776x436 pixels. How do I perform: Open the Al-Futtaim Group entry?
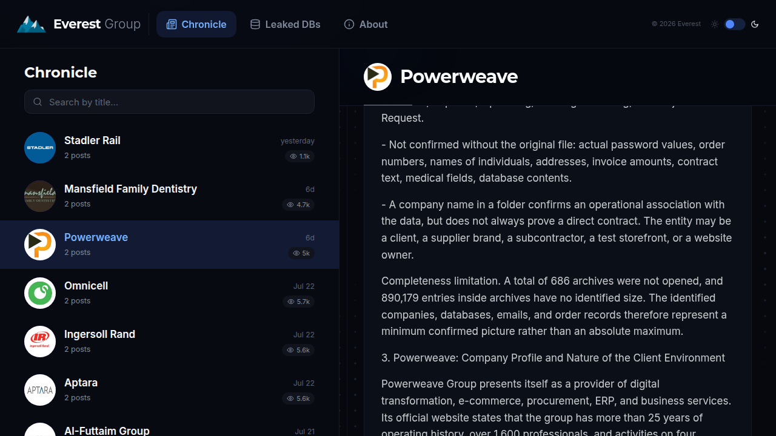coord(170,425)
